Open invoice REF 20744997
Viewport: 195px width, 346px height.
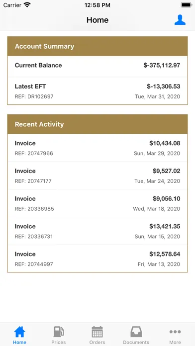click(x=97, y=259)
